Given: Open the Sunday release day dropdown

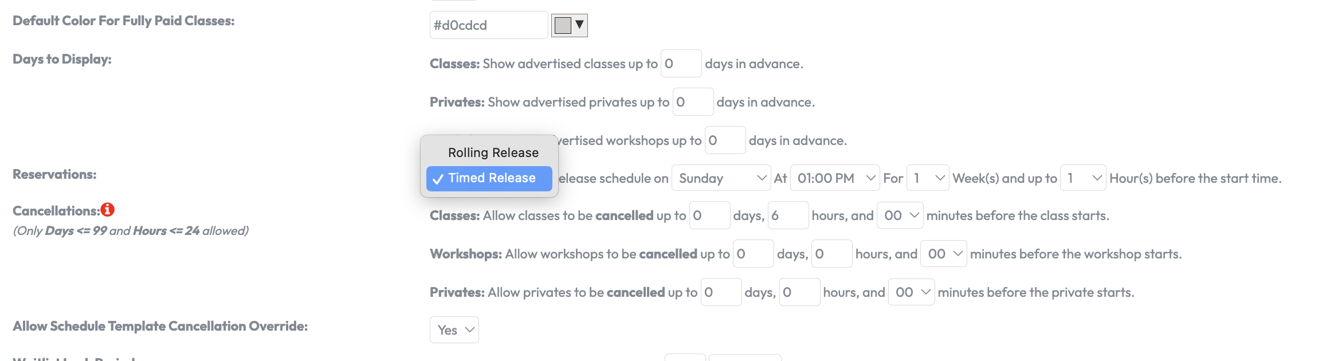Looking at the screenshot, I should (x=720, y=178).
